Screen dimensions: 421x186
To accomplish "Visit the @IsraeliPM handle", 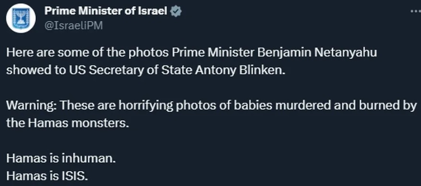I will click(x=73, y=26).
